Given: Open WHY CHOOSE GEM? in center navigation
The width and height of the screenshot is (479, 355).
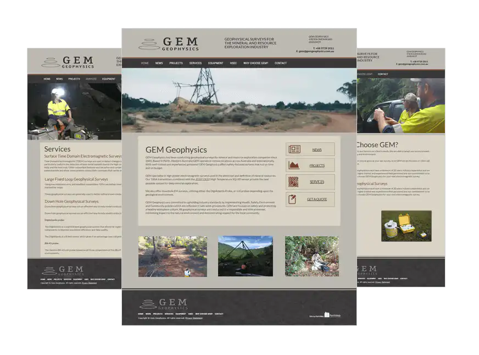Looking at the screenshot, I should pos(255,63).
